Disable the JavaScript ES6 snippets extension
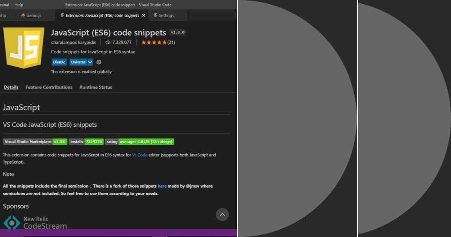 tap(59, 62)
